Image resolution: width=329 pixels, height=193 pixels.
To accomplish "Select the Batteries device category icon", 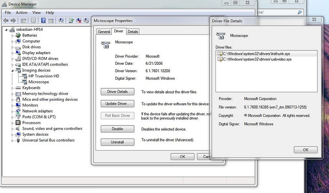I will pyautogui.click(x=18, y=35).
